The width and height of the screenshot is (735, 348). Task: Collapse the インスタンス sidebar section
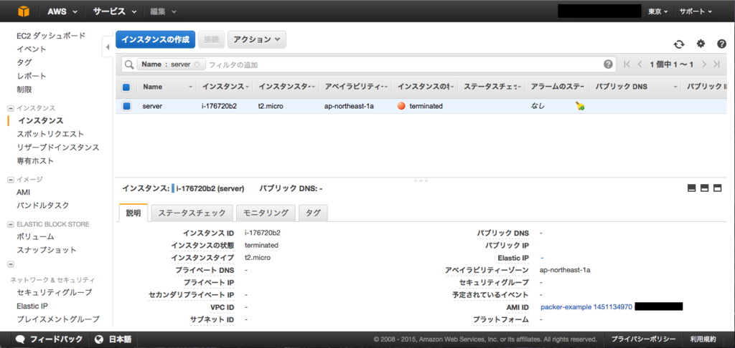(11, 108)
